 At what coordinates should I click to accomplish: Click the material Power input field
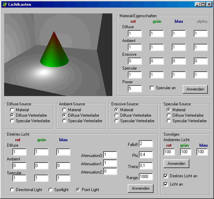pos(135,88)
